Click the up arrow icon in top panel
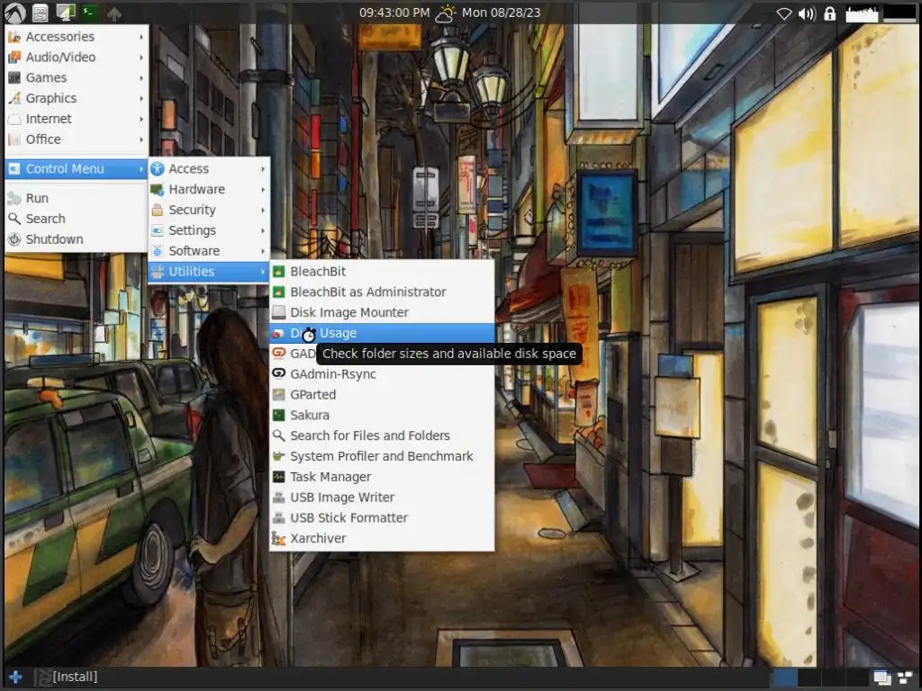Viewport: 922px width, 691px height. (114, 13)
